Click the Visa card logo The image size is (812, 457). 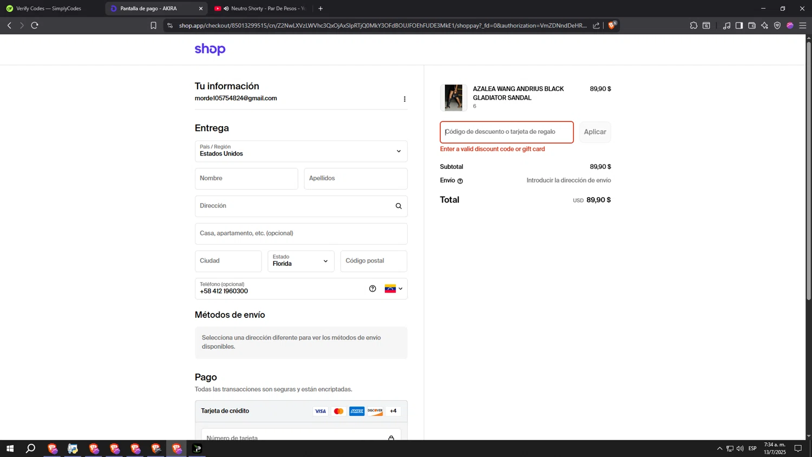click(x=320, y=412)
